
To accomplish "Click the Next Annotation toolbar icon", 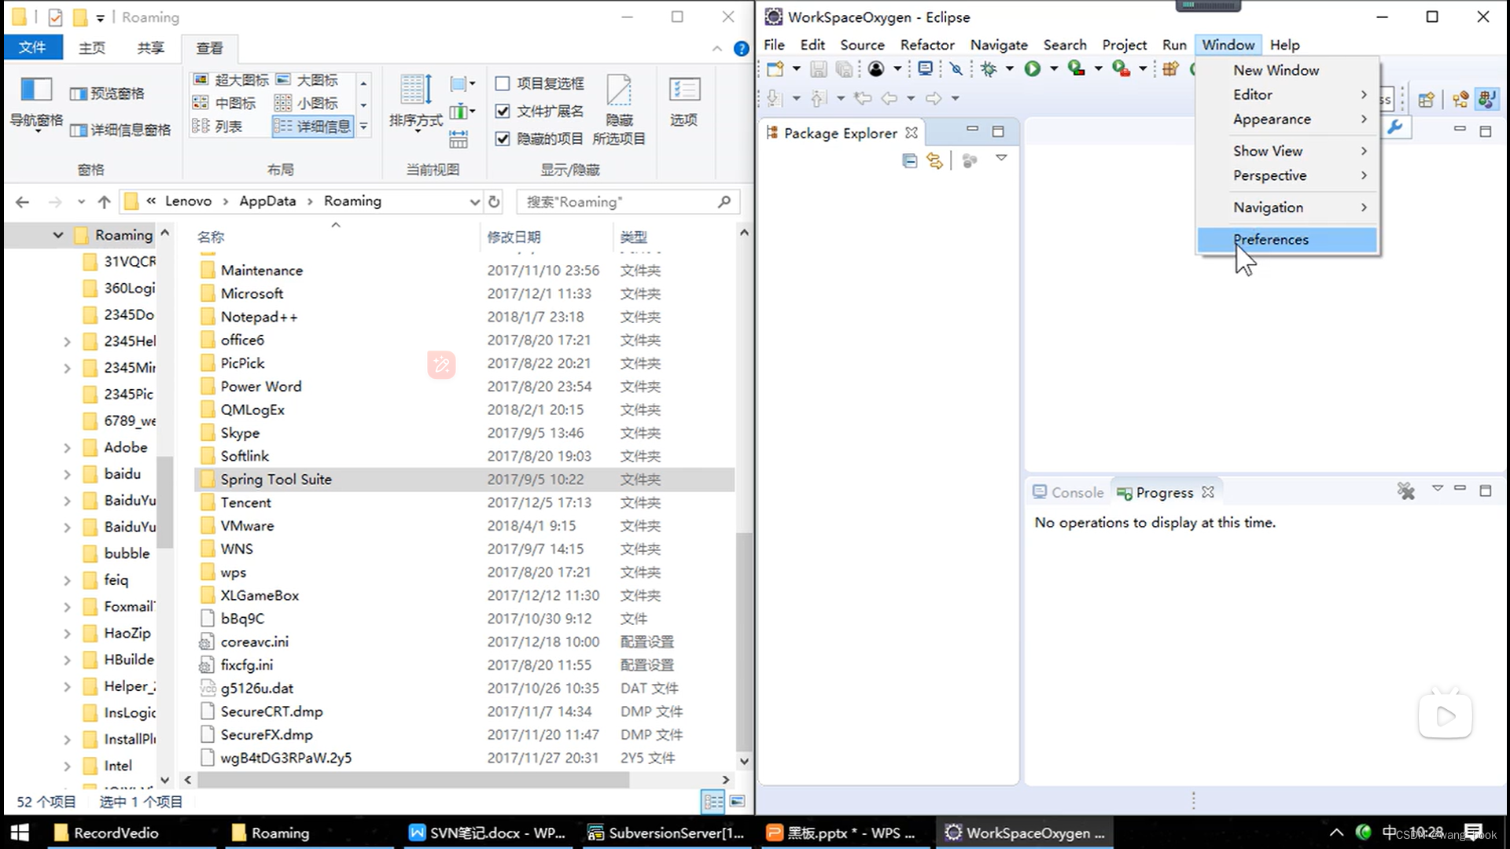I will [774, 98].
